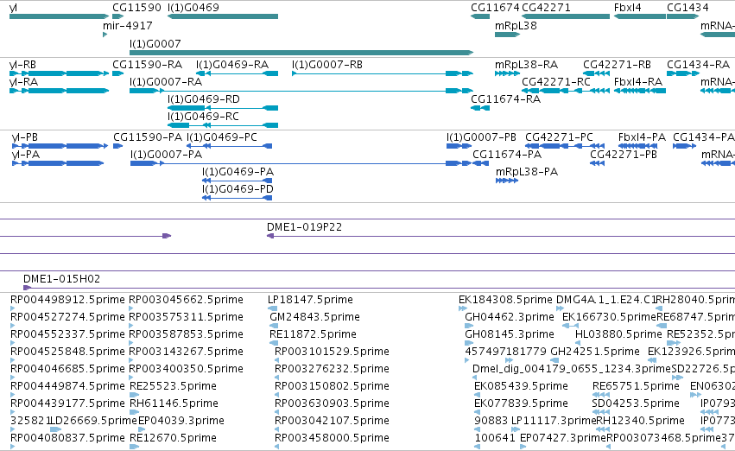
Task: Select the CG11590-RA transcript label
Action: (147, 65)
